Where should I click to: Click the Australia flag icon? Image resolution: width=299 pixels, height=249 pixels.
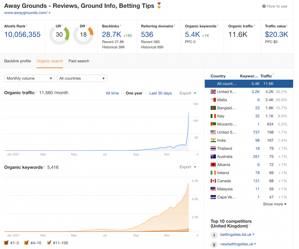click(213, 156)
